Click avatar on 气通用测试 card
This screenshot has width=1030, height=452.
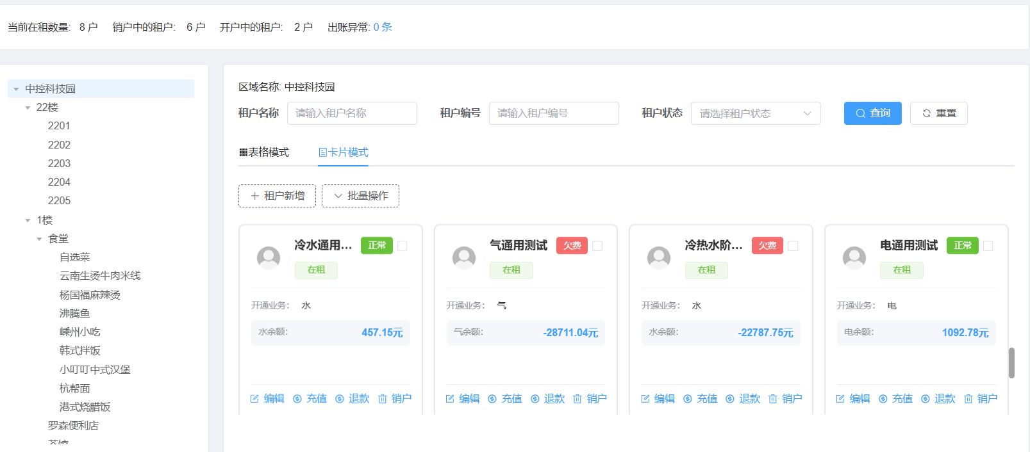(x=464, y=258)
